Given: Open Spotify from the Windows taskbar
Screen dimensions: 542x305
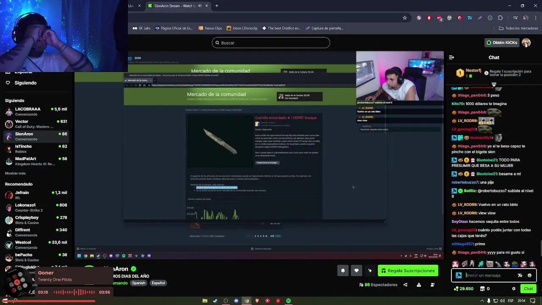Looking at the screenshot, I should 288,301.
